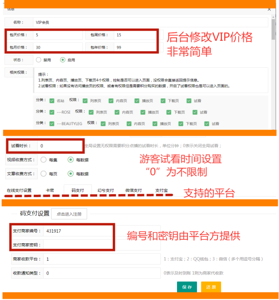Toggle 播放页 checkbox in 名站 row
This screenshot has width=279, height=300.
137,101
